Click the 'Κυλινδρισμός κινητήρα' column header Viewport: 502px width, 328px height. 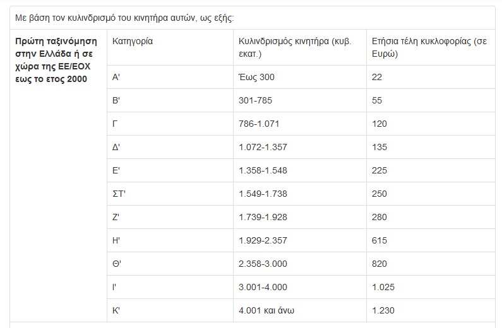[x=296, y=47]
